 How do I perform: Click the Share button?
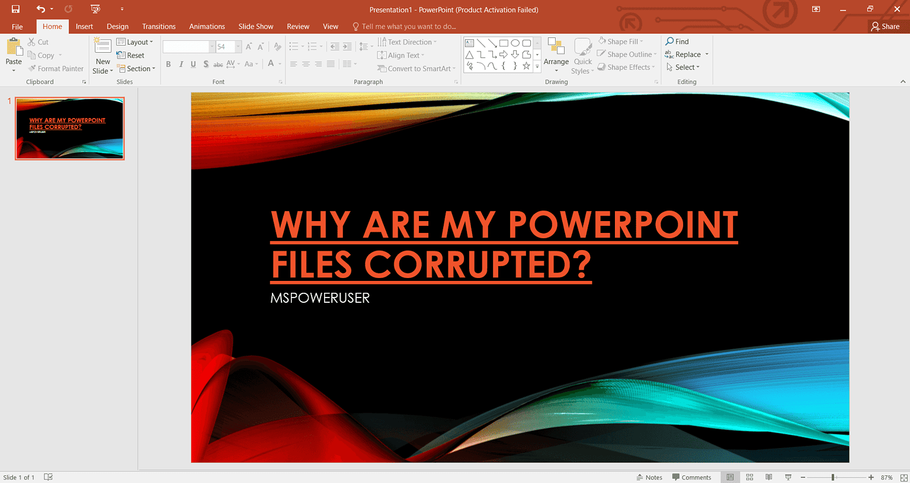coord(886,26)
